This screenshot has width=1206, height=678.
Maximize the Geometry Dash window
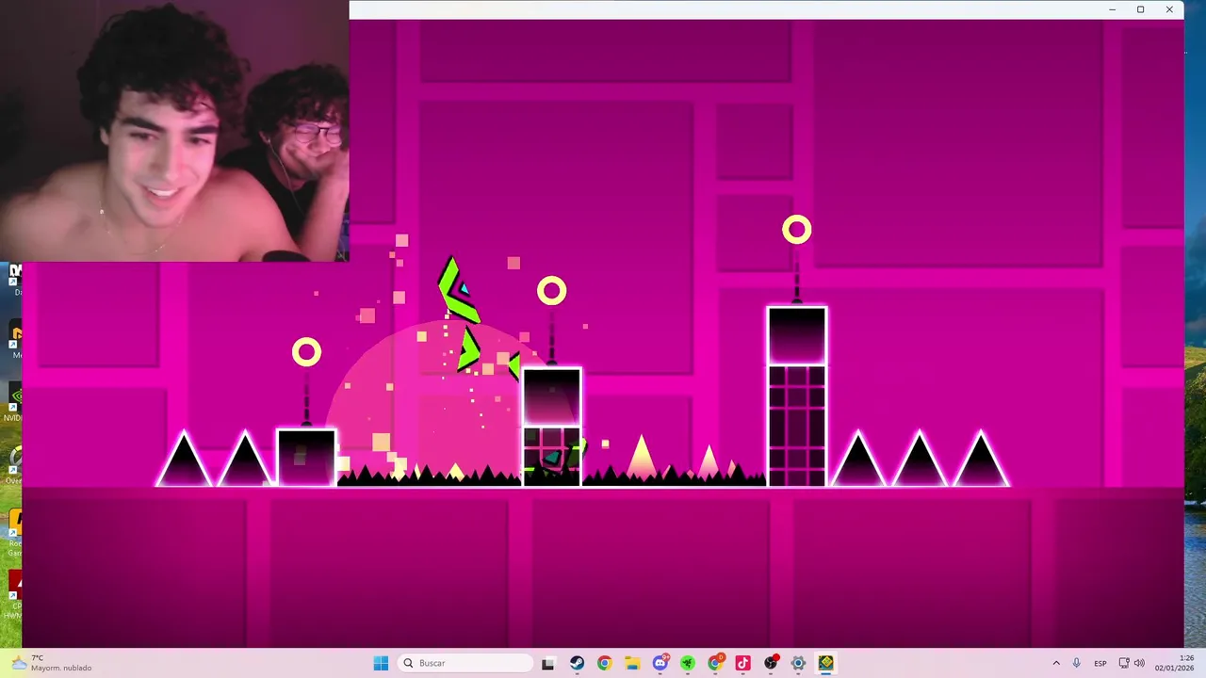(1140, 9)
